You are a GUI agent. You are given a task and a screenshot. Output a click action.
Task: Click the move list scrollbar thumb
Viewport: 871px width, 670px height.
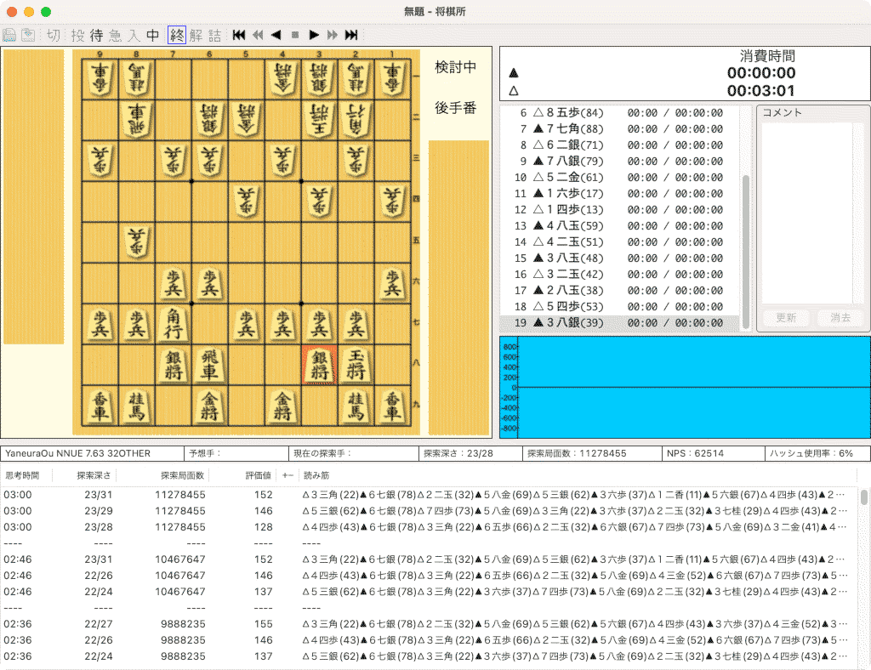coord(745,252)
